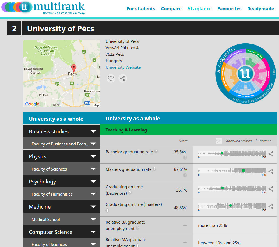
Task: Share the University of Pécs profile
Action: [122, 78]
